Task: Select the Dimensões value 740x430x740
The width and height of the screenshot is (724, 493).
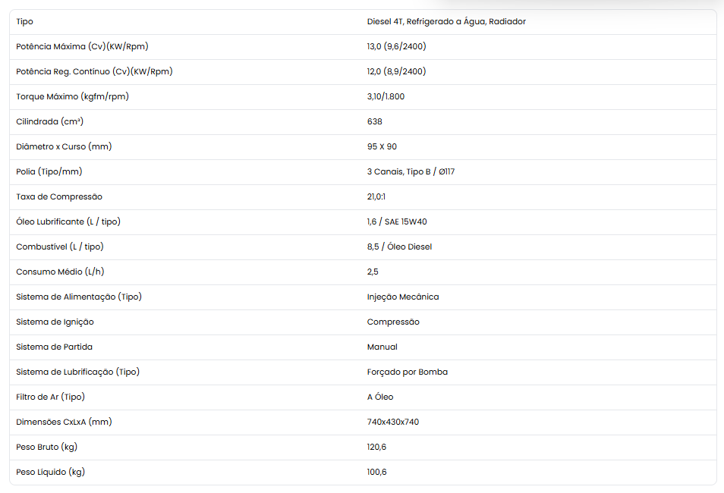Action: [393, 422]
